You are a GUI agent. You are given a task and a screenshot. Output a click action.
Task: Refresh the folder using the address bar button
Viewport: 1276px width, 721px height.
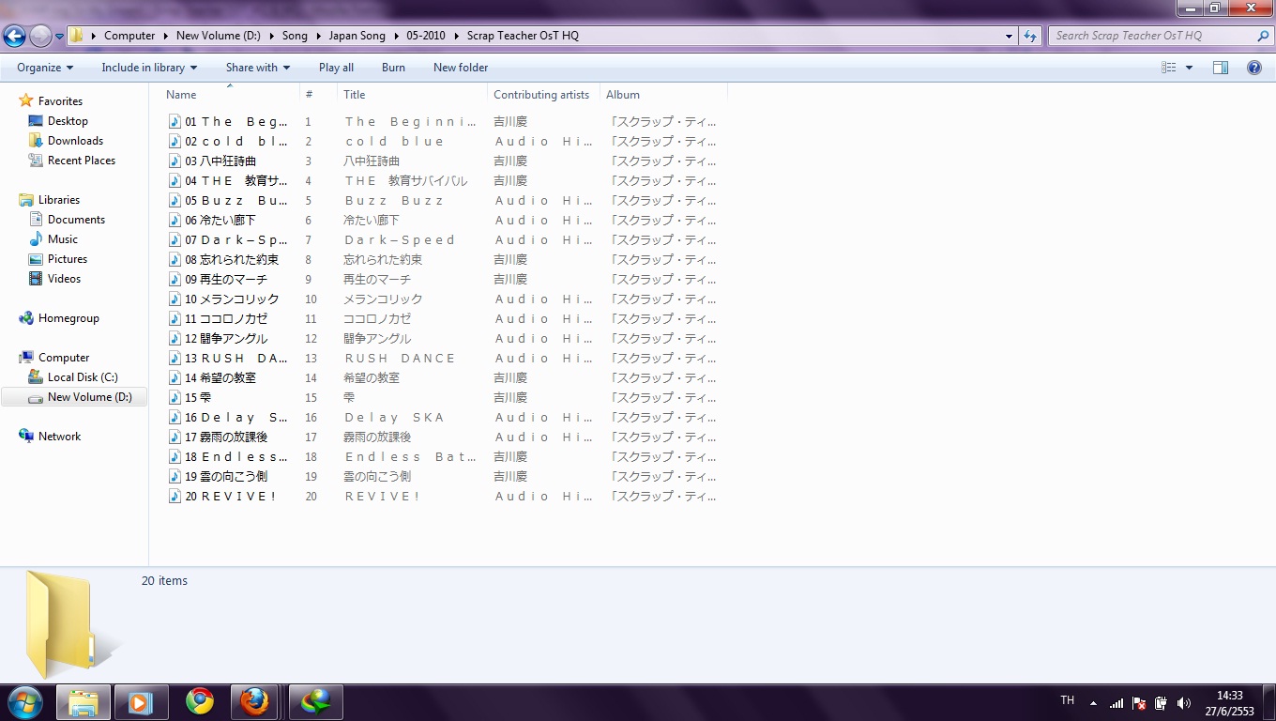1030,36
